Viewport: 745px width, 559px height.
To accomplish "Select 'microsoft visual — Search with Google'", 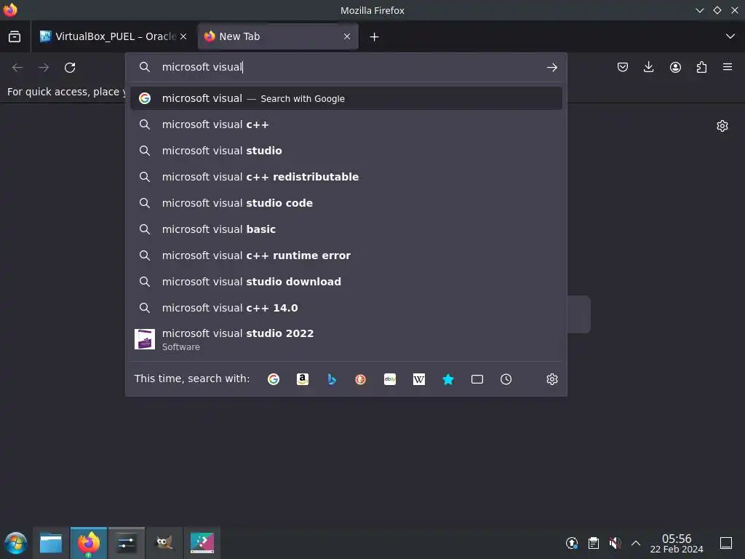I will click(346, 98).
